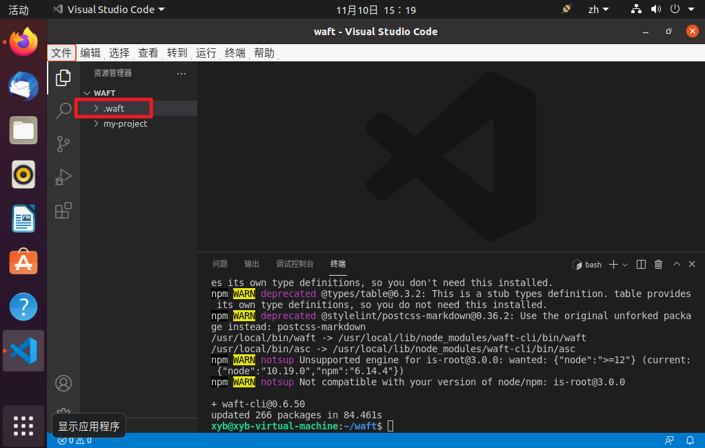
Task: Open the feedback icon in status bar
Action: [x=669, y=440]
